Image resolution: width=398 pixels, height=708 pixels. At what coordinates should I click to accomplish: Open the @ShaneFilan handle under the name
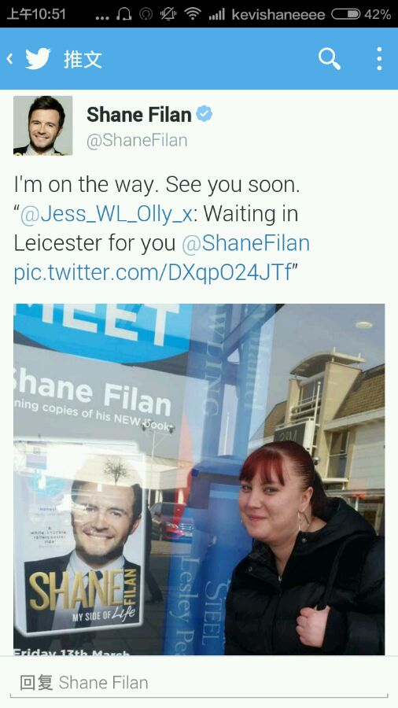click(137, 140)
